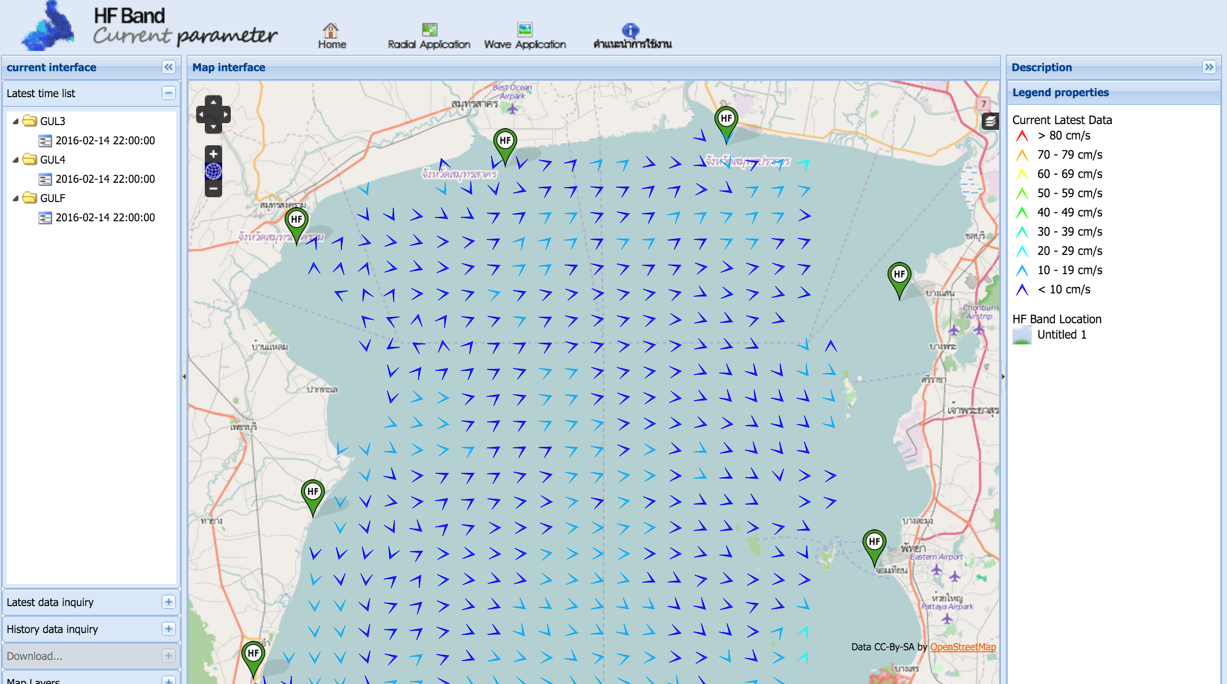This screenshot has width=1227, height=684.
Task: Select the GUL4 tree folder label
Action: pos(52,160)
